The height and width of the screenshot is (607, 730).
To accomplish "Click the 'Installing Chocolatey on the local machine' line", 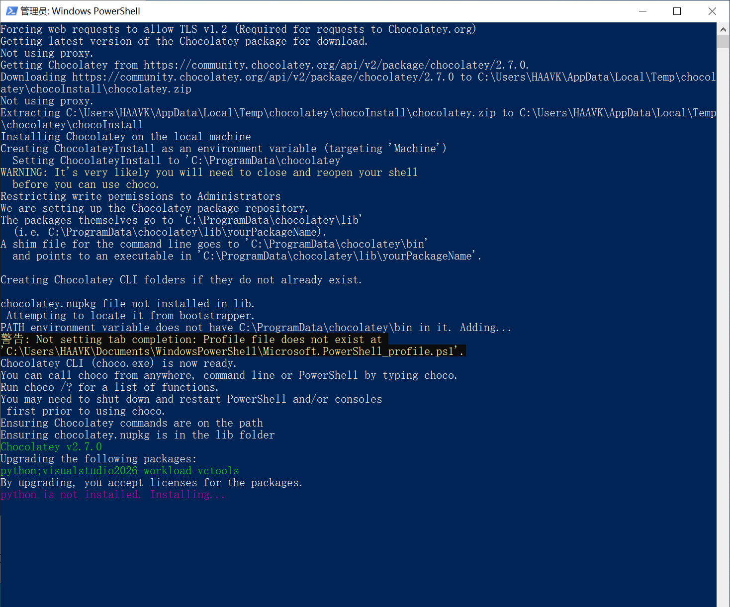I will coord(126,137).
